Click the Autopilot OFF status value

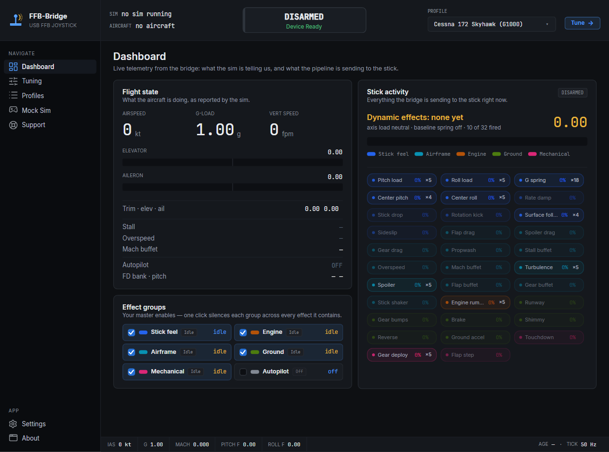click(337, 265)
